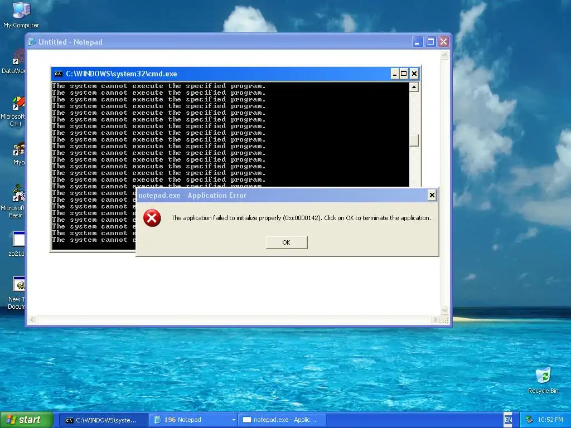Click the C:\WINDOWS\system32\cmd.exe title text

(121, 74)
